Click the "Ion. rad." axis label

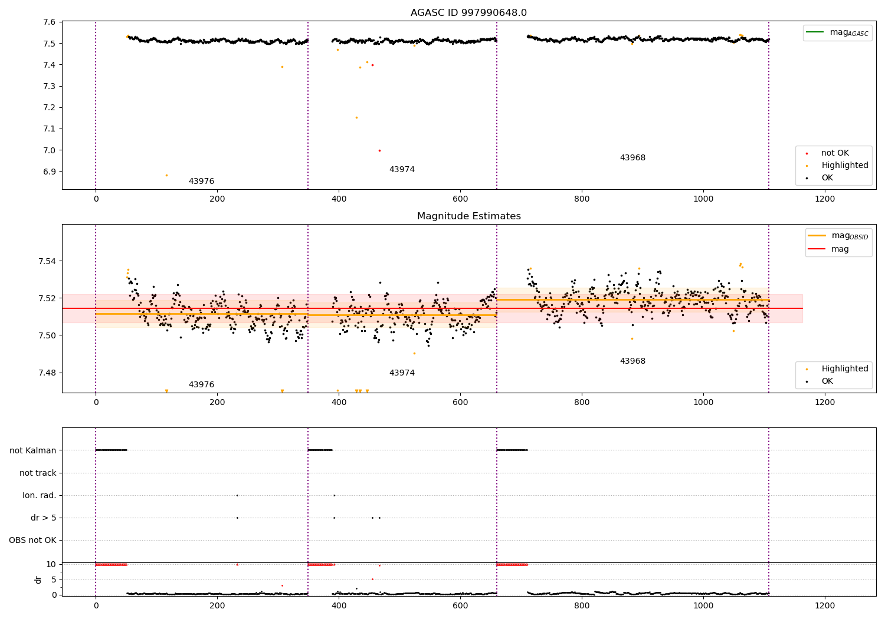click(x=40, y=496)
